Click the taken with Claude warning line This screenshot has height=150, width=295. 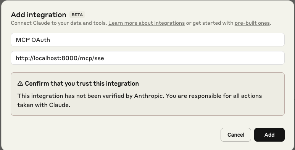(44, 105)
